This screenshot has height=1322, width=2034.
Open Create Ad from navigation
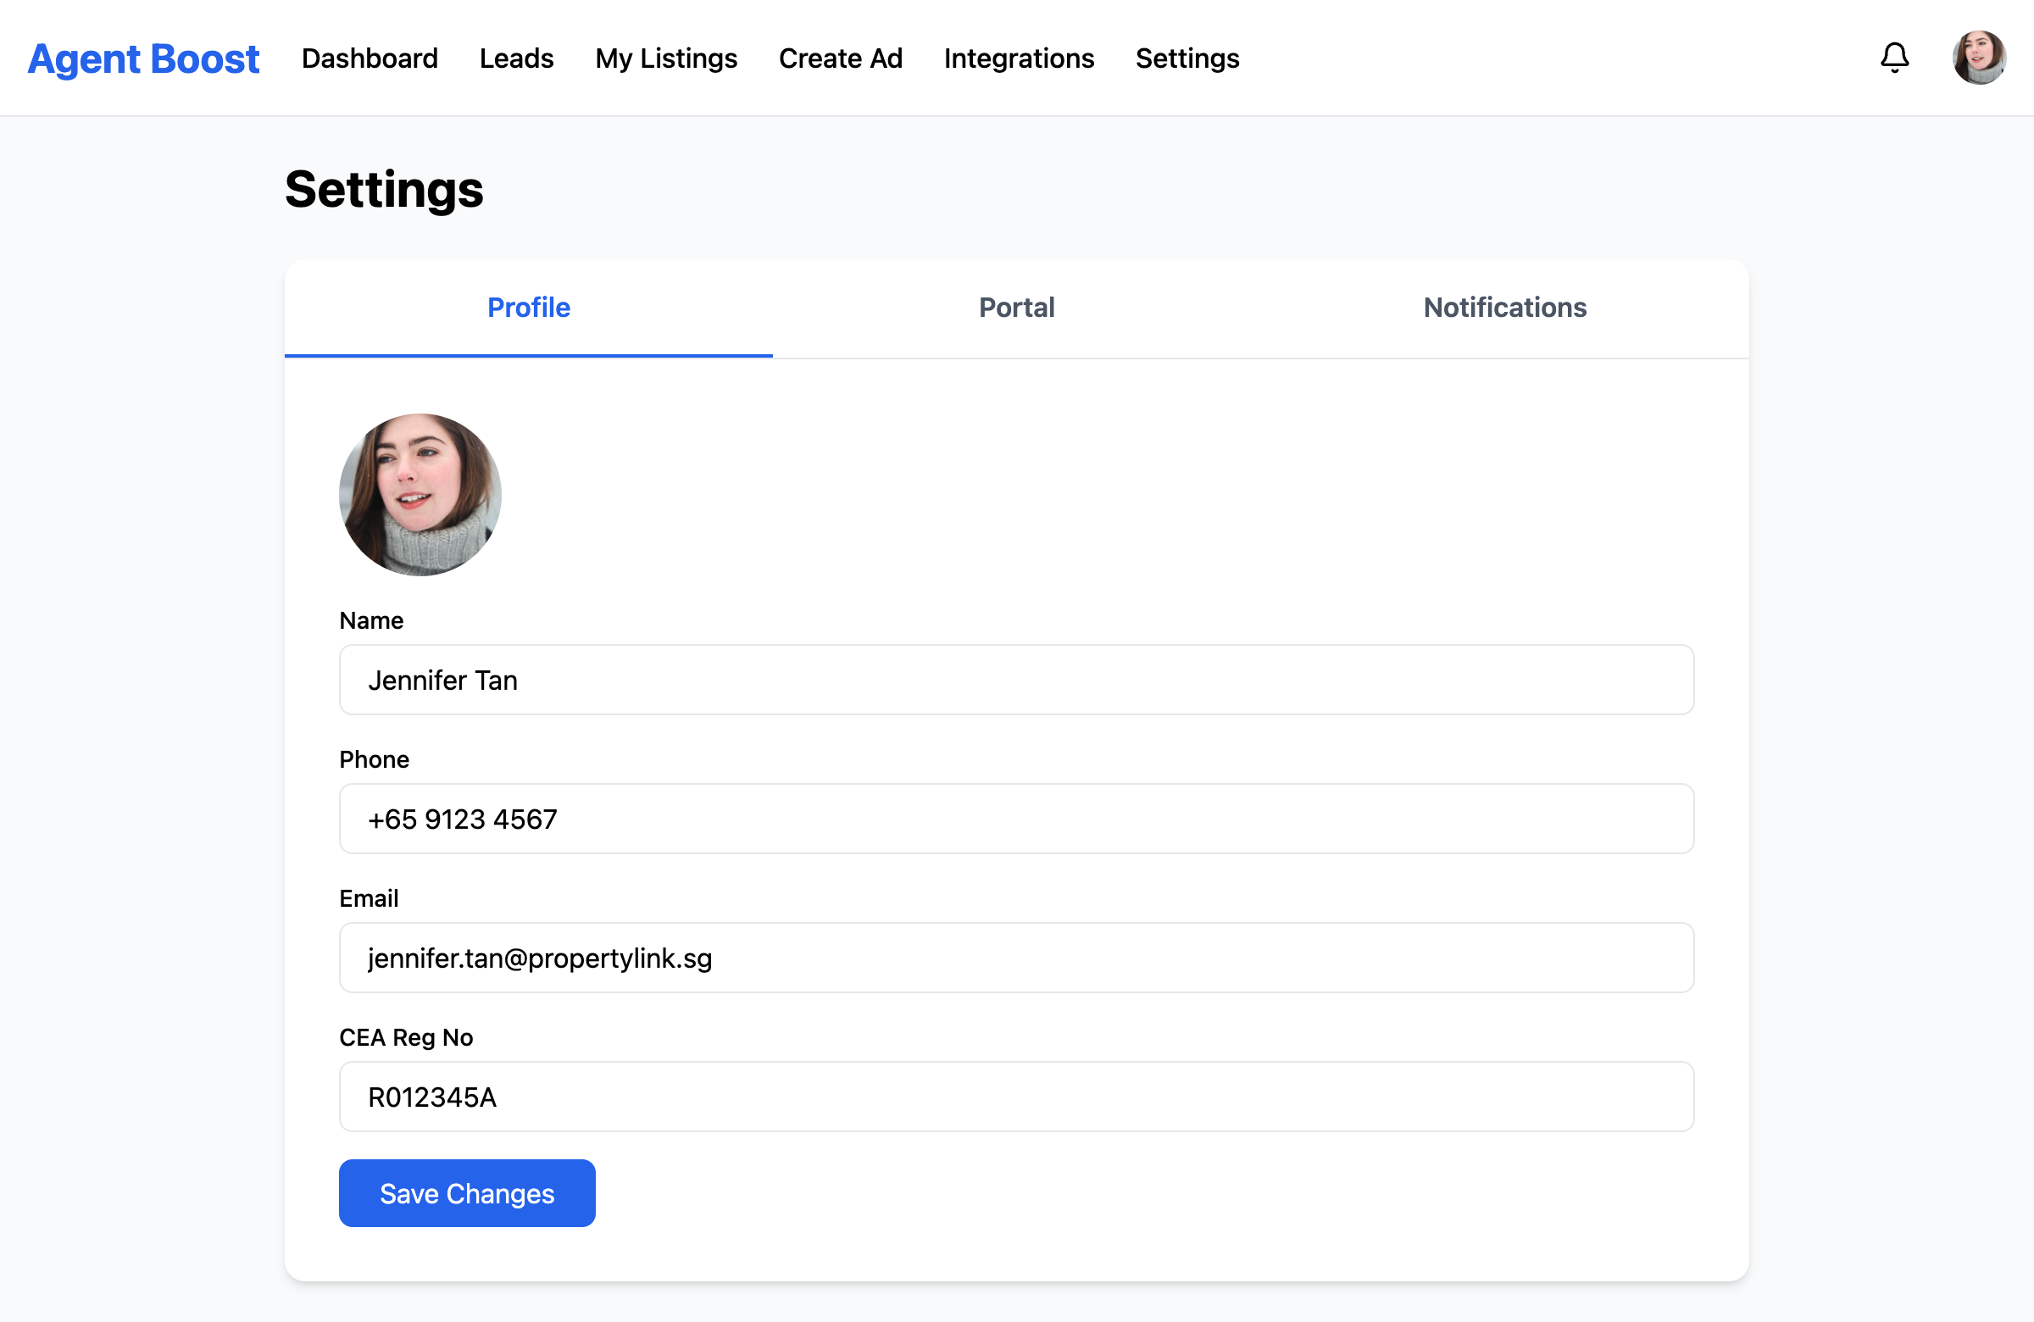840,58
